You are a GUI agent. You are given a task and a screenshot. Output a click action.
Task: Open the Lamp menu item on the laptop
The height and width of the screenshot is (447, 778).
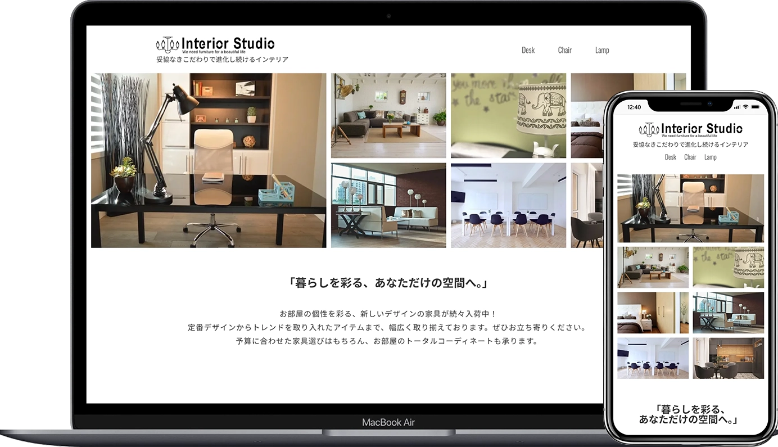coord(601,50)
